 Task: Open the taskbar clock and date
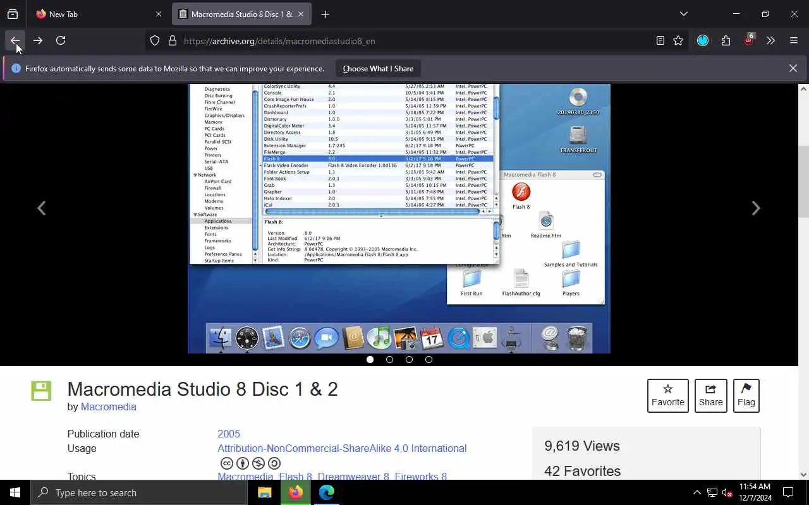coord(755,492)
